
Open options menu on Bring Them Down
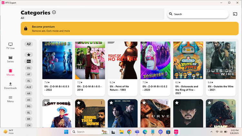tap(101, 103)
